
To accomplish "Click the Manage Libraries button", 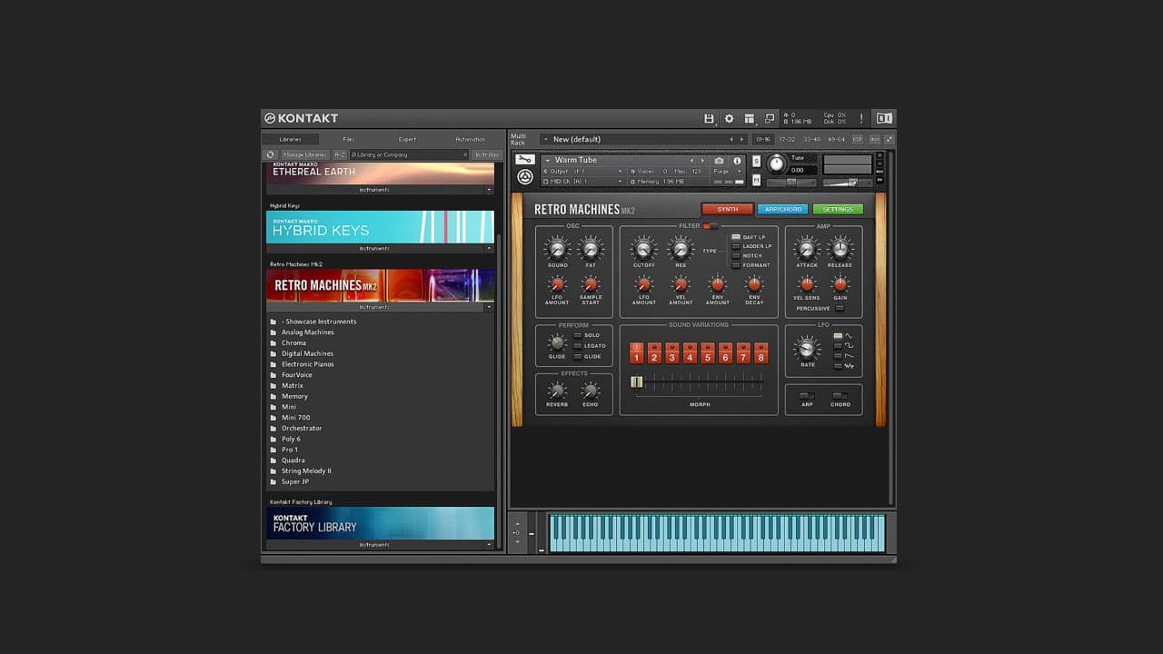I will 307,154.
